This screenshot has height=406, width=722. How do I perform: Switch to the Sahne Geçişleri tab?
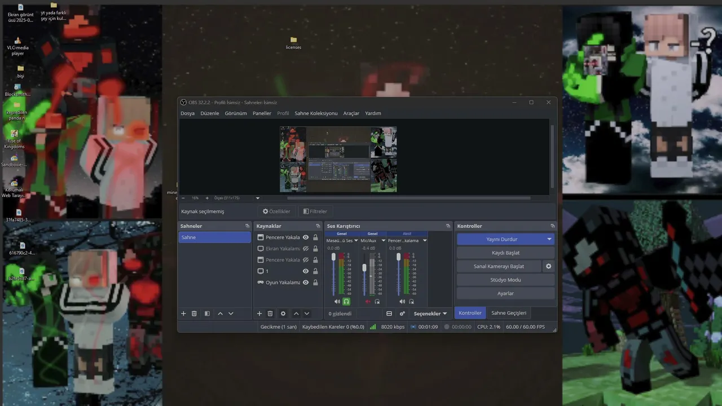509,313
